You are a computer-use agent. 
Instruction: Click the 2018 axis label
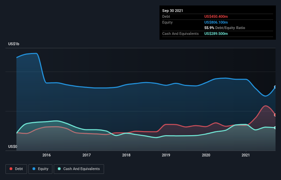[x=126, y=155]
